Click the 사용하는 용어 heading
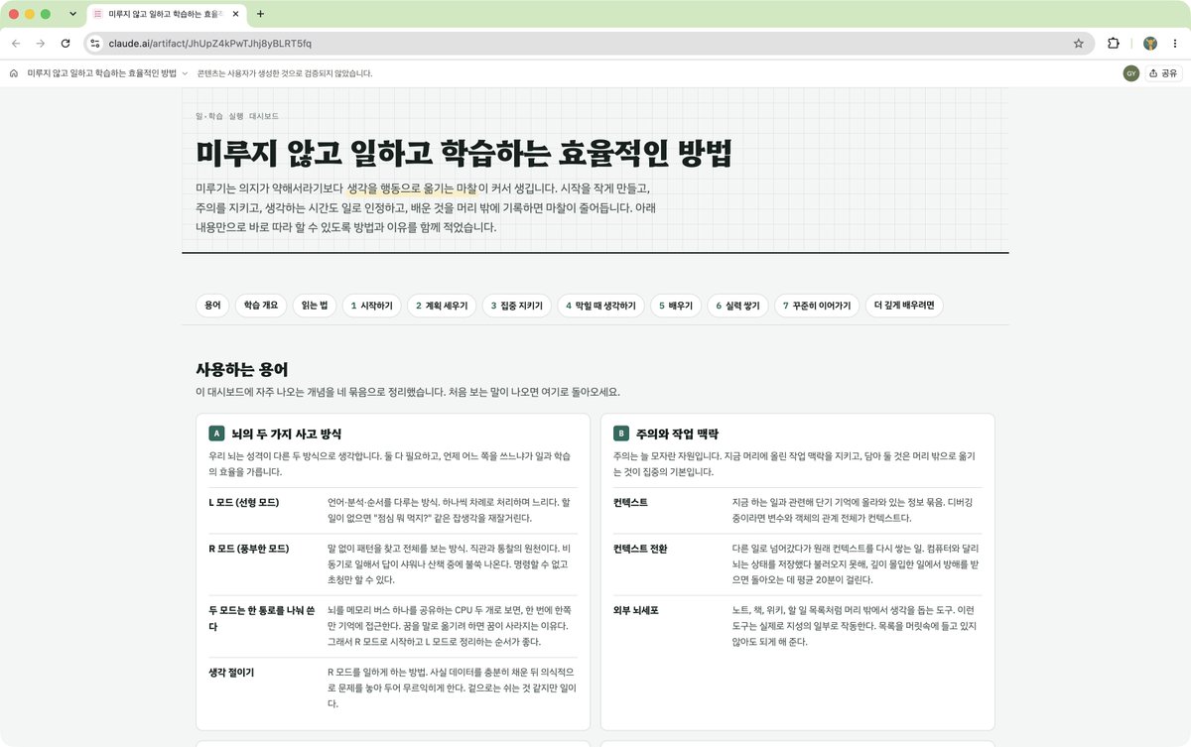 click(x=242, y=369)
